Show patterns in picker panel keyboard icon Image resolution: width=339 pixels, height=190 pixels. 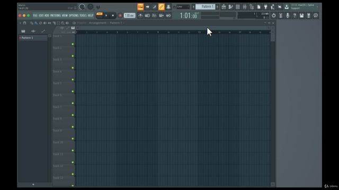(x=23, y=31)
